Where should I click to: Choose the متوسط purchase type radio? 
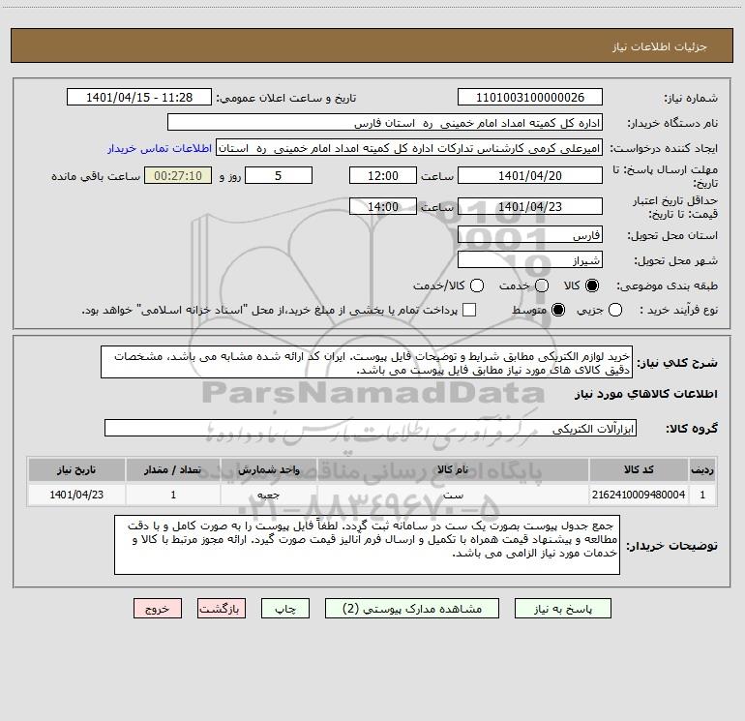[558, 310]
